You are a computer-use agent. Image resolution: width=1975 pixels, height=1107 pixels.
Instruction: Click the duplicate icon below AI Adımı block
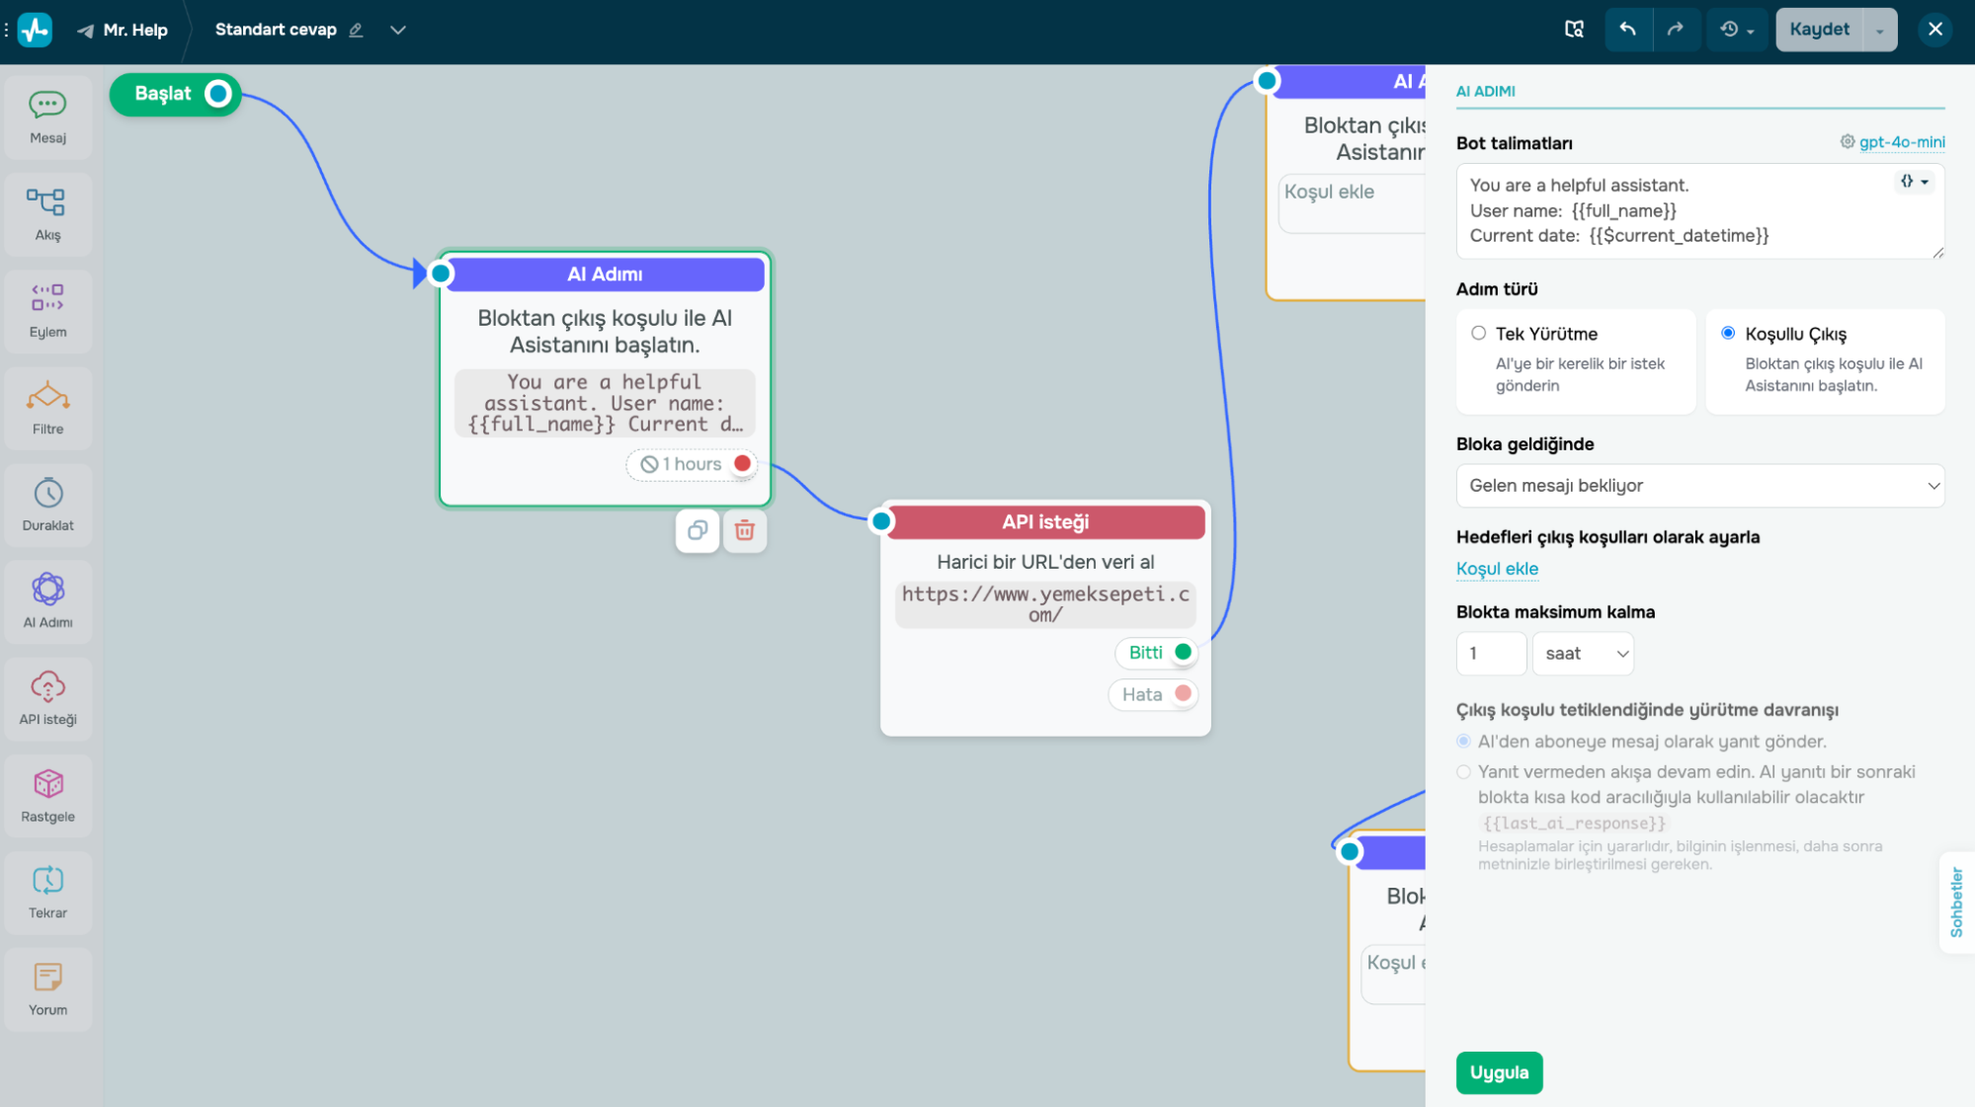coord(698,531)
